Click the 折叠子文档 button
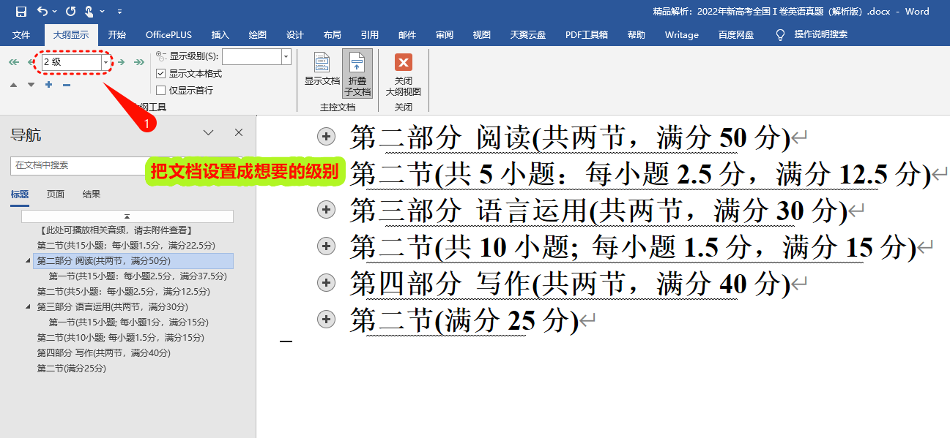 357,74
